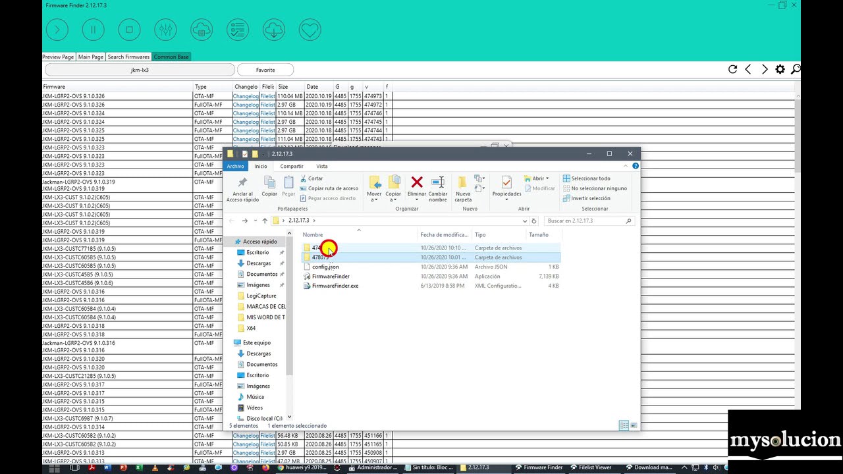Click Copiar ruta de acceso in ribbon
Image resolution: width=843 pixels, height=474 pixels.
click(329, 188)
